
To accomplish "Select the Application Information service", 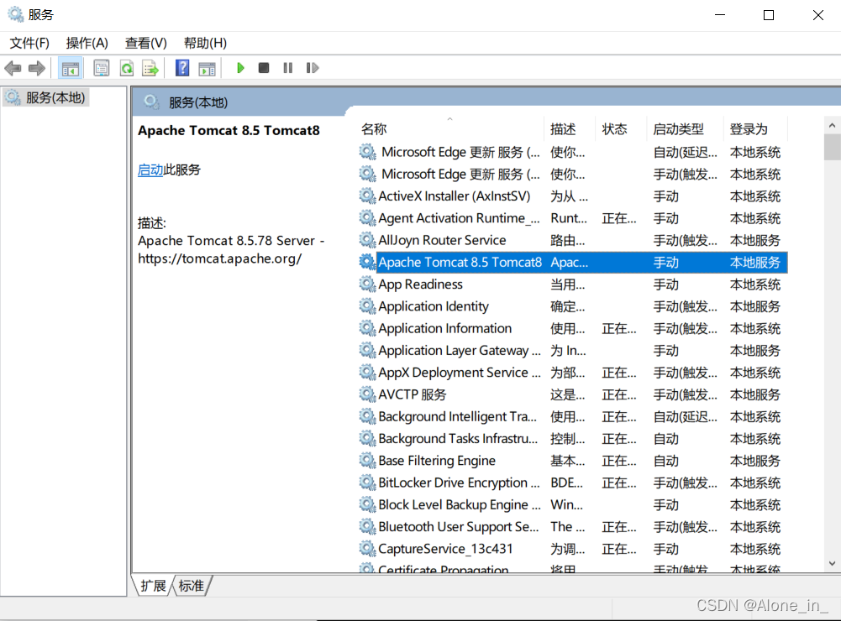I will 573,328.
